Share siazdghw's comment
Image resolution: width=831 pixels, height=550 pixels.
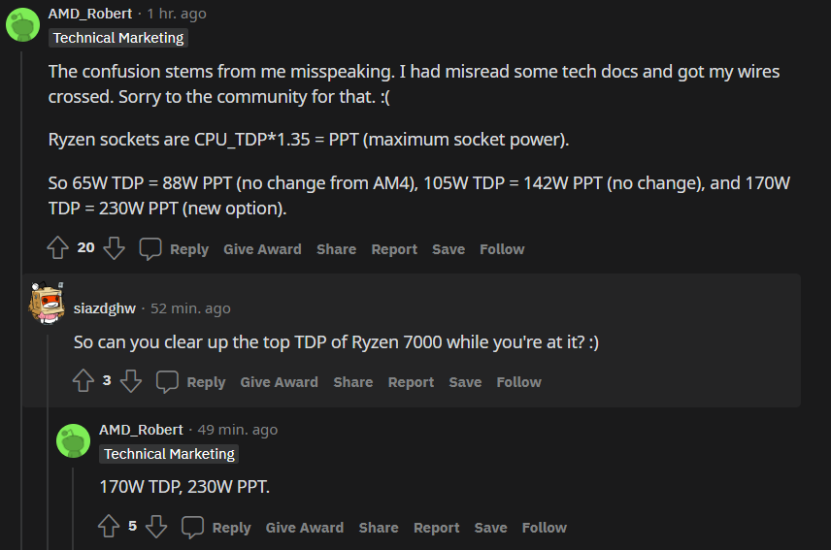(352, 382)
